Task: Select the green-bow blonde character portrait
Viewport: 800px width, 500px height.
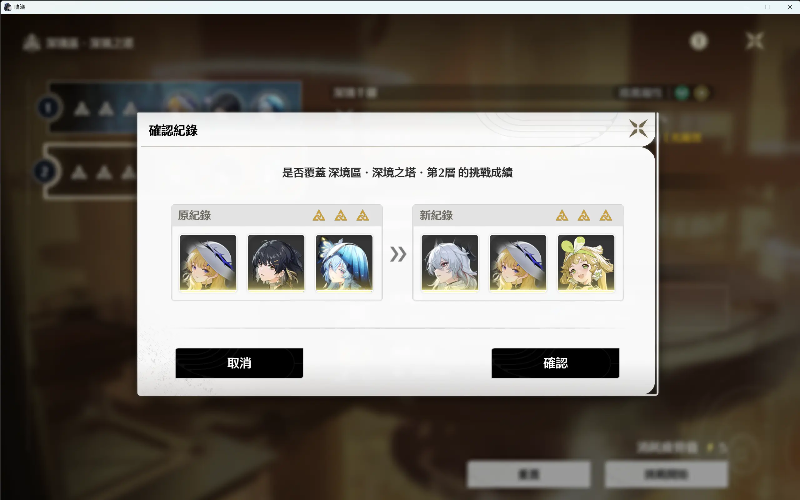Action: coord(586,263)
